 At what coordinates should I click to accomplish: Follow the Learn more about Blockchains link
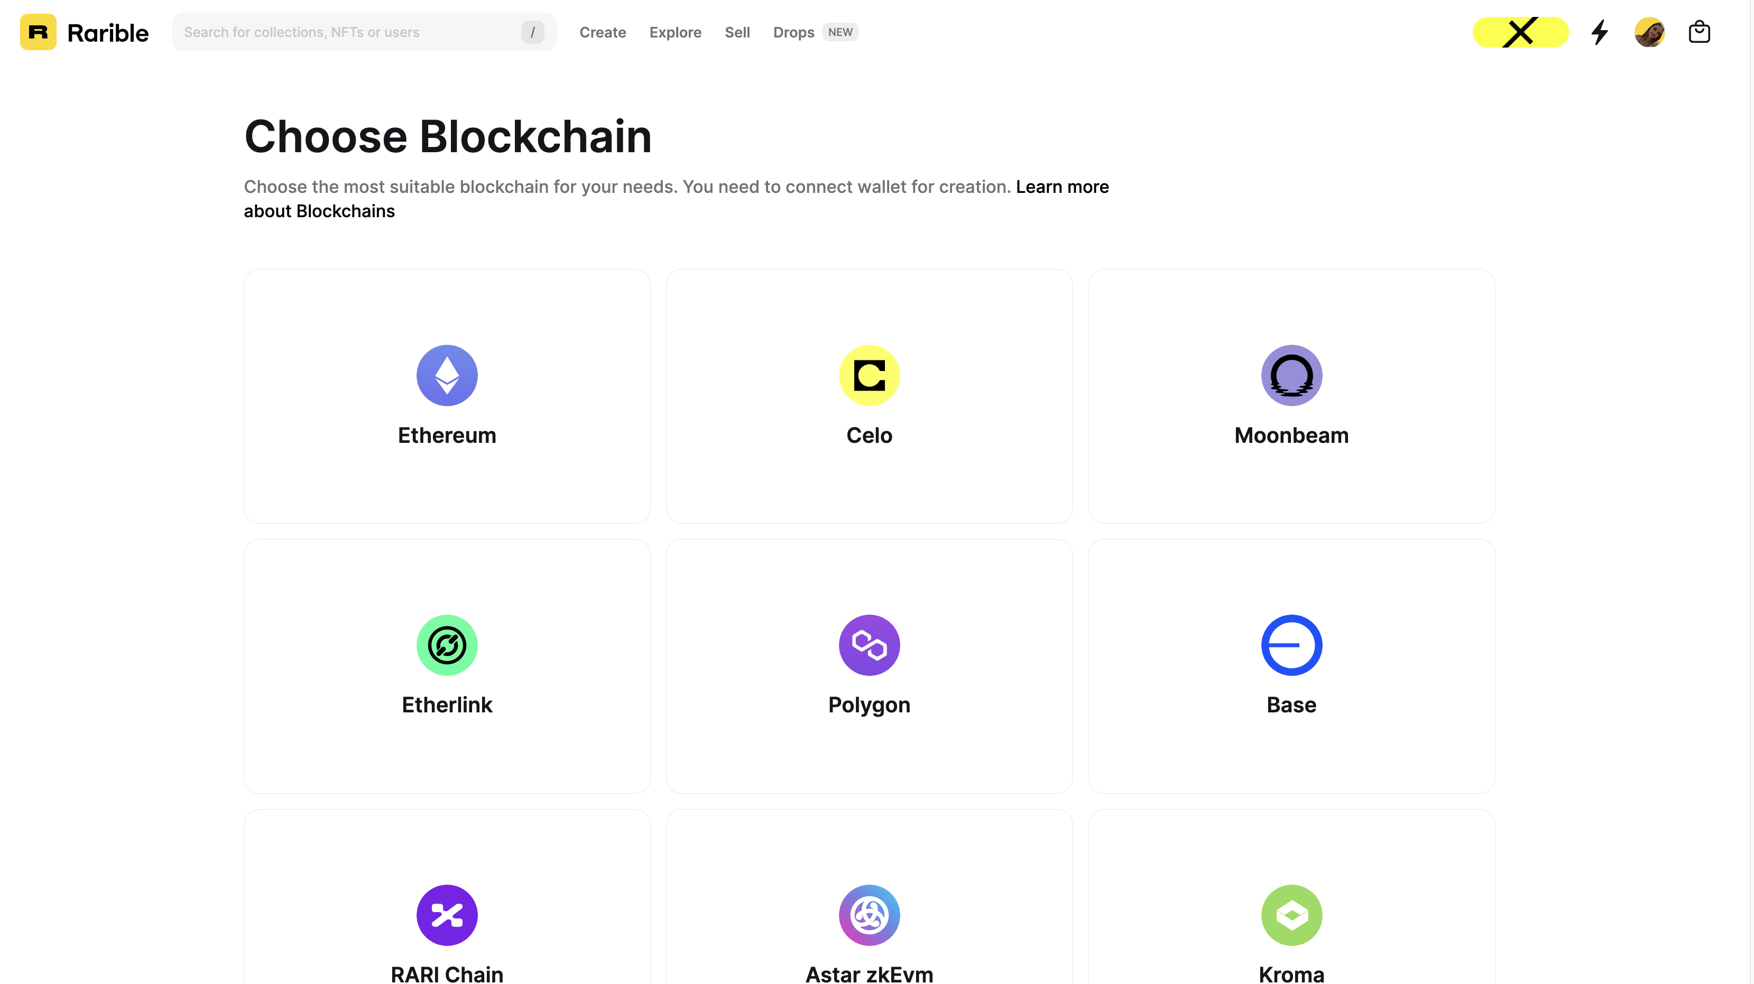pos(1061,187)
